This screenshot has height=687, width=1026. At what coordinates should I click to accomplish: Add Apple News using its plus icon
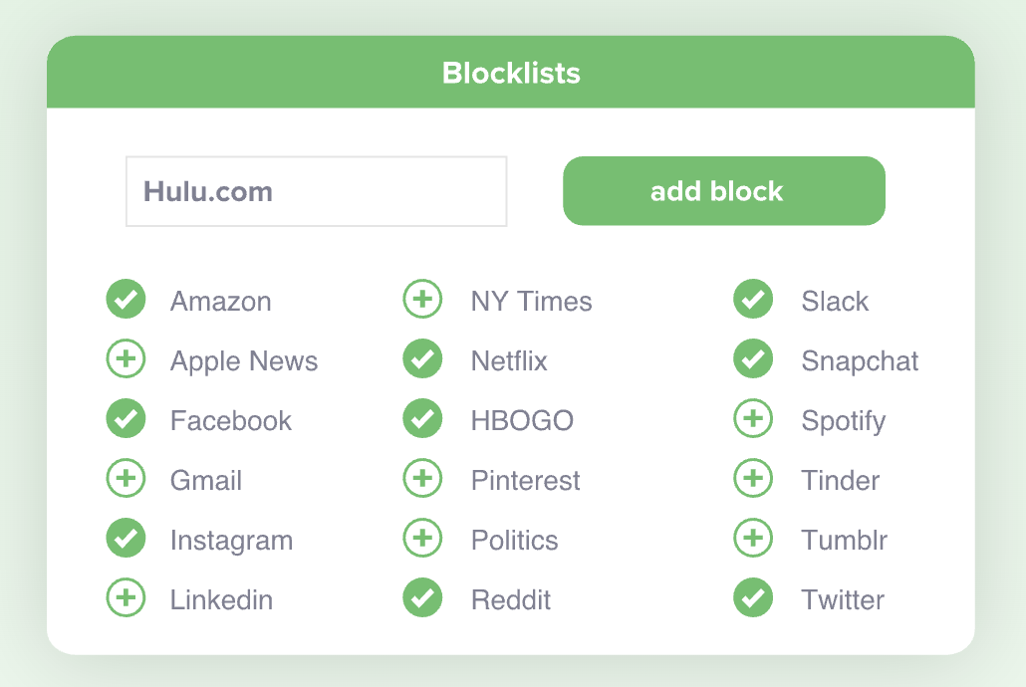[126, 358]
